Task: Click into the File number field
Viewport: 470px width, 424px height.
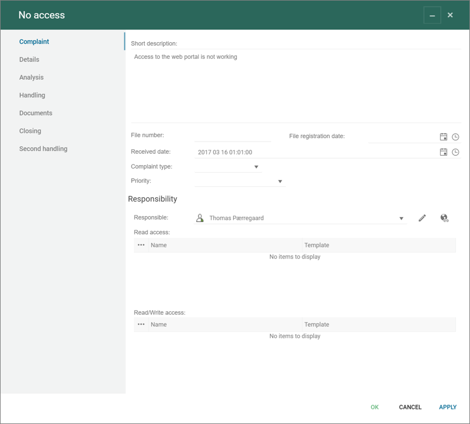Action: tap(233, 136)
